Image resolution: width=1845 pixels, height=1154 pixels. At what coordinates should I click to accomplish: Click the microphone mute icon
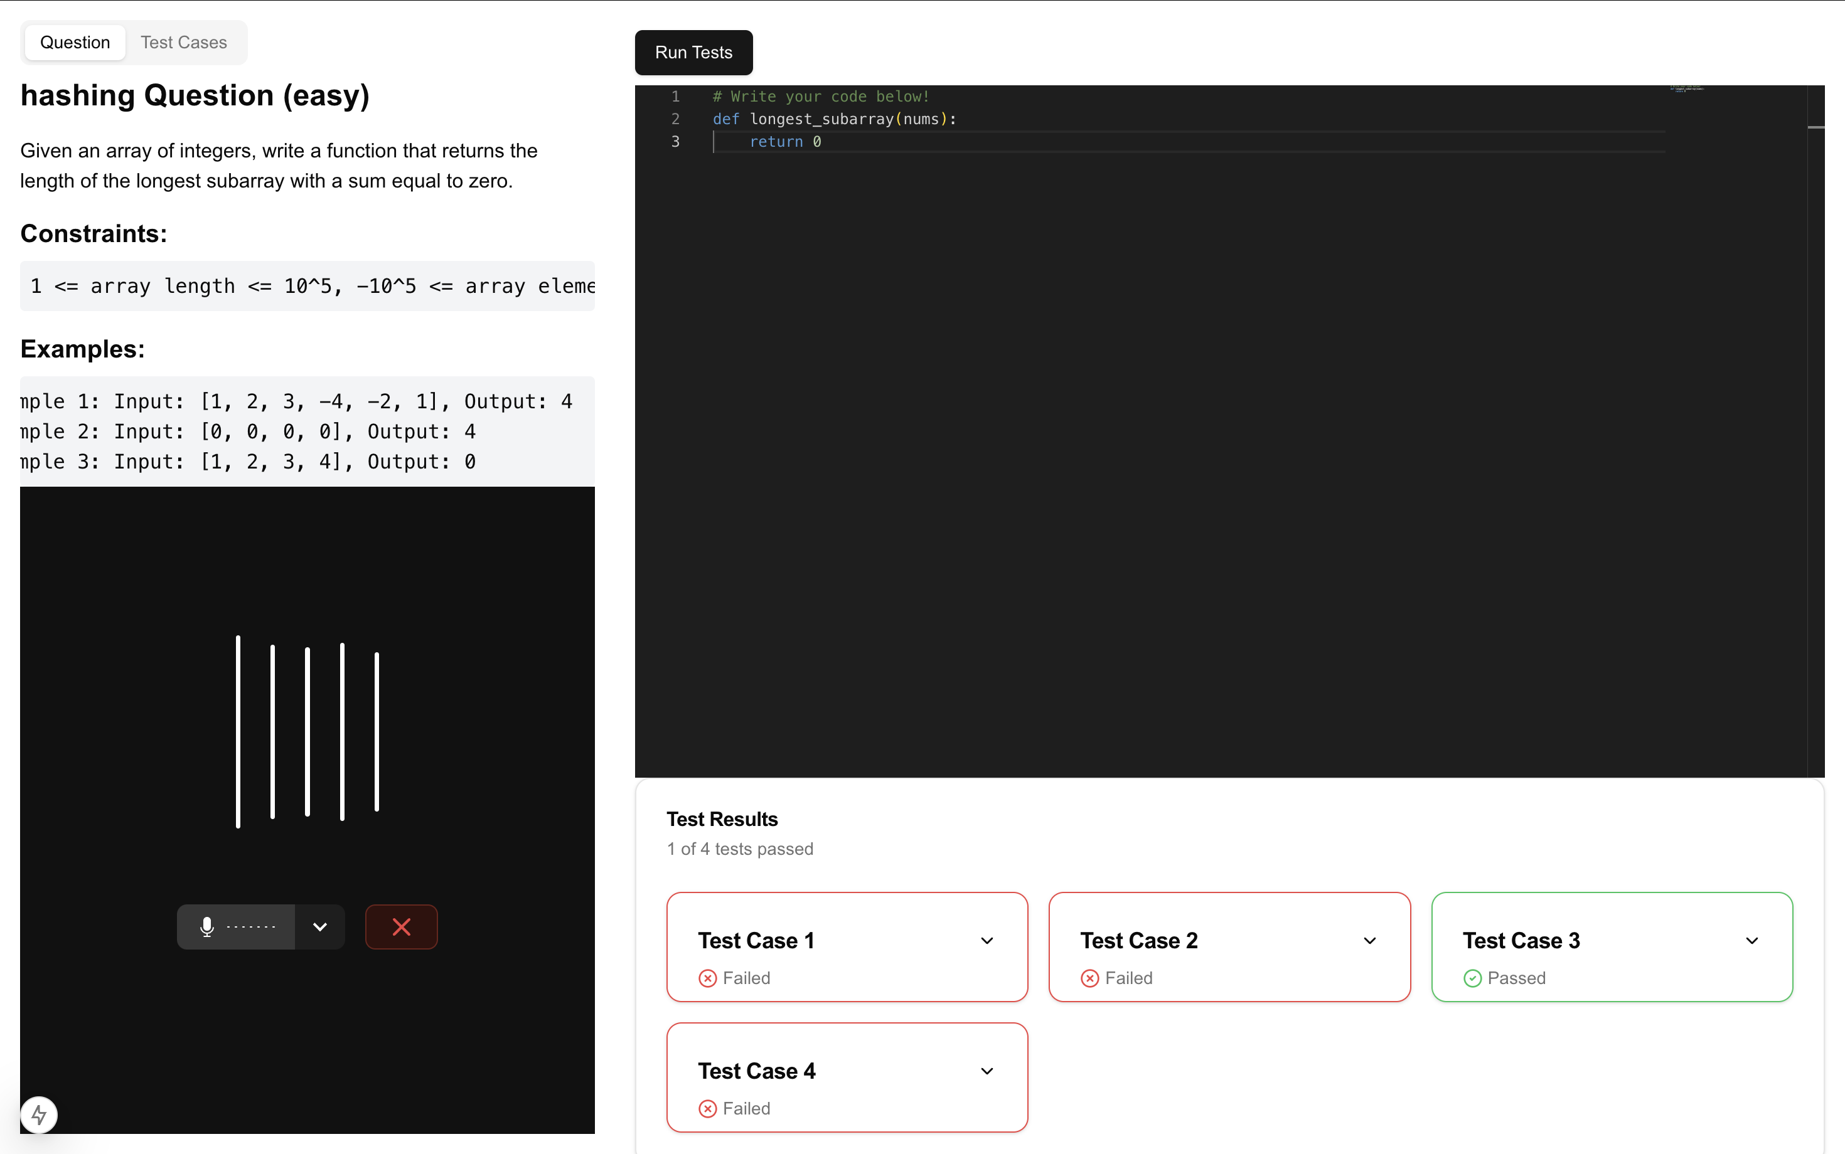coord(207,926)
